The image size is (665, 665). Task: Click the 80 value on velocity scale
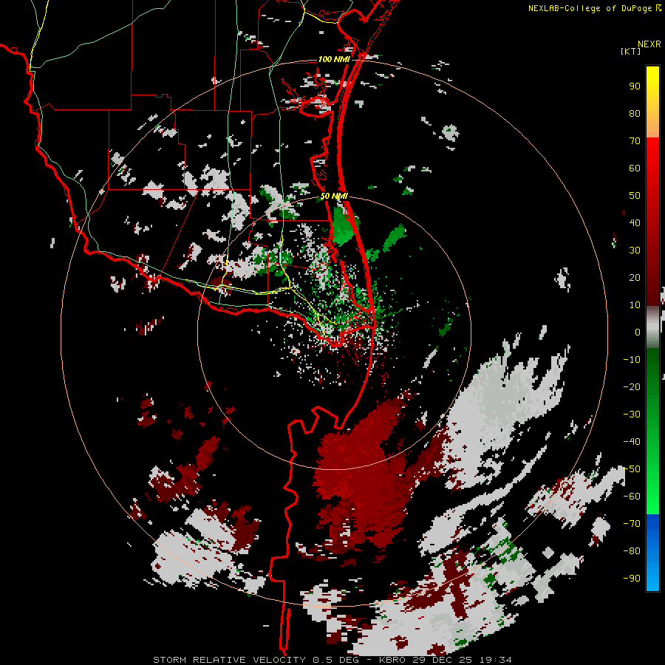[635, 114]
